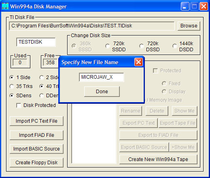This screenshot has height=178, width=210.
Task: Select the 360k SSSD disk size option
Action: click(x=74, y=46)
